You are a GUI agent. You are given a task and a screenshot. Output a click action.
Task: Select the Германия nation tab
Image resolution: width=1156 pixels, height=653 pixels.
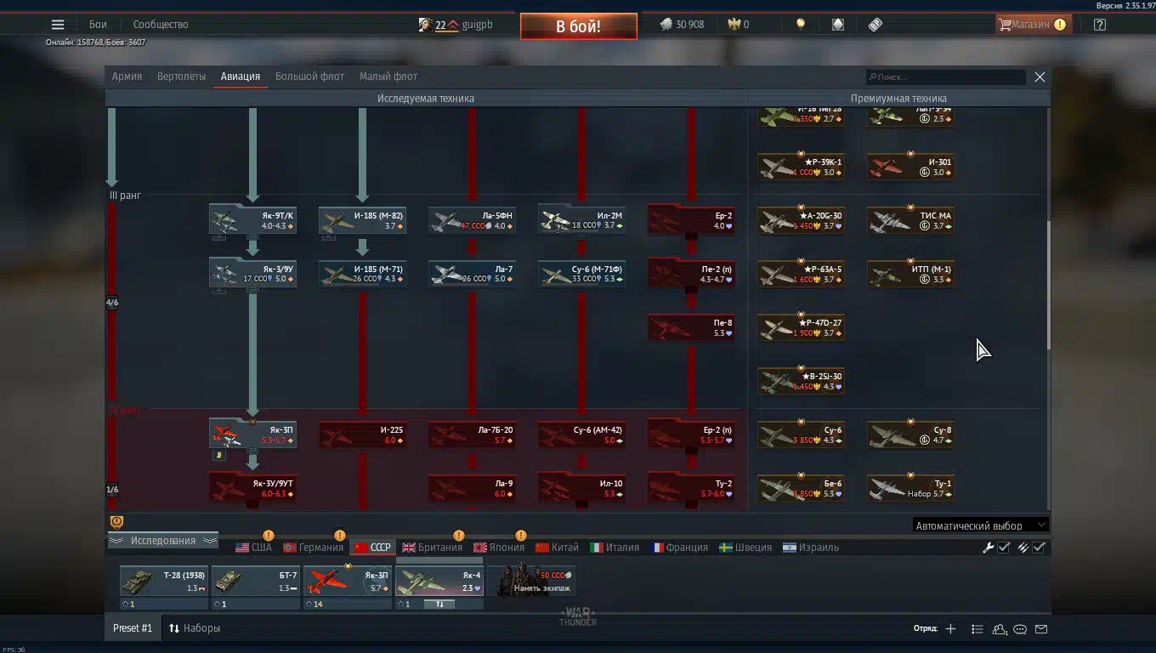(x=313, y=548)
